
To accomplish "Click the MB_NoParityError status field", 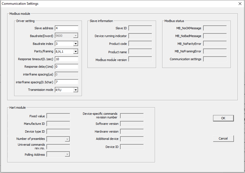I will point(215,44).
